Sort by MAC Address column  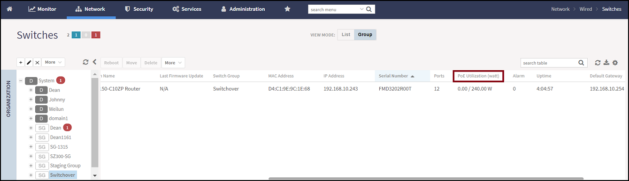point(281,76)
